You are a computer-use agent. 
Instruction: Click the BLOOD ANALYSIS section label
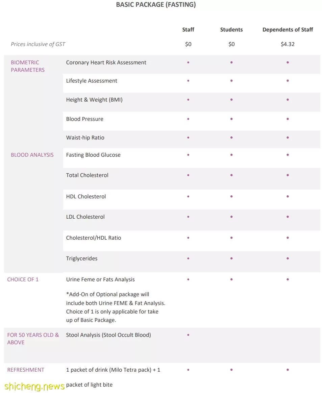(x=32, y=155)
